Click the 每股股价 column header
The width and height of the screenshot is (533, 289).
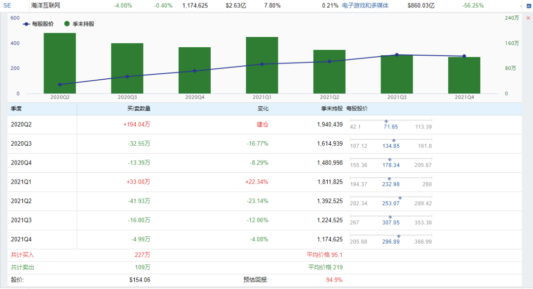pyautogui.click(x=357, y=108)
